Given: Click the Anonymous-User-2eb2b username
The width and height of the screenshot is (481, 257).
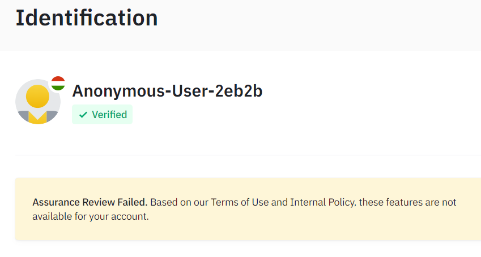Looking at the screenshot, I should click(x=167, y=90).
